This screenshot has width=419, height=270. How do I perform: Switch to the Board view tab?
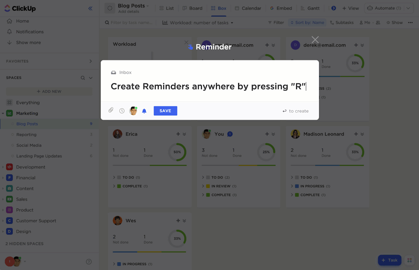tap(192, 8)
